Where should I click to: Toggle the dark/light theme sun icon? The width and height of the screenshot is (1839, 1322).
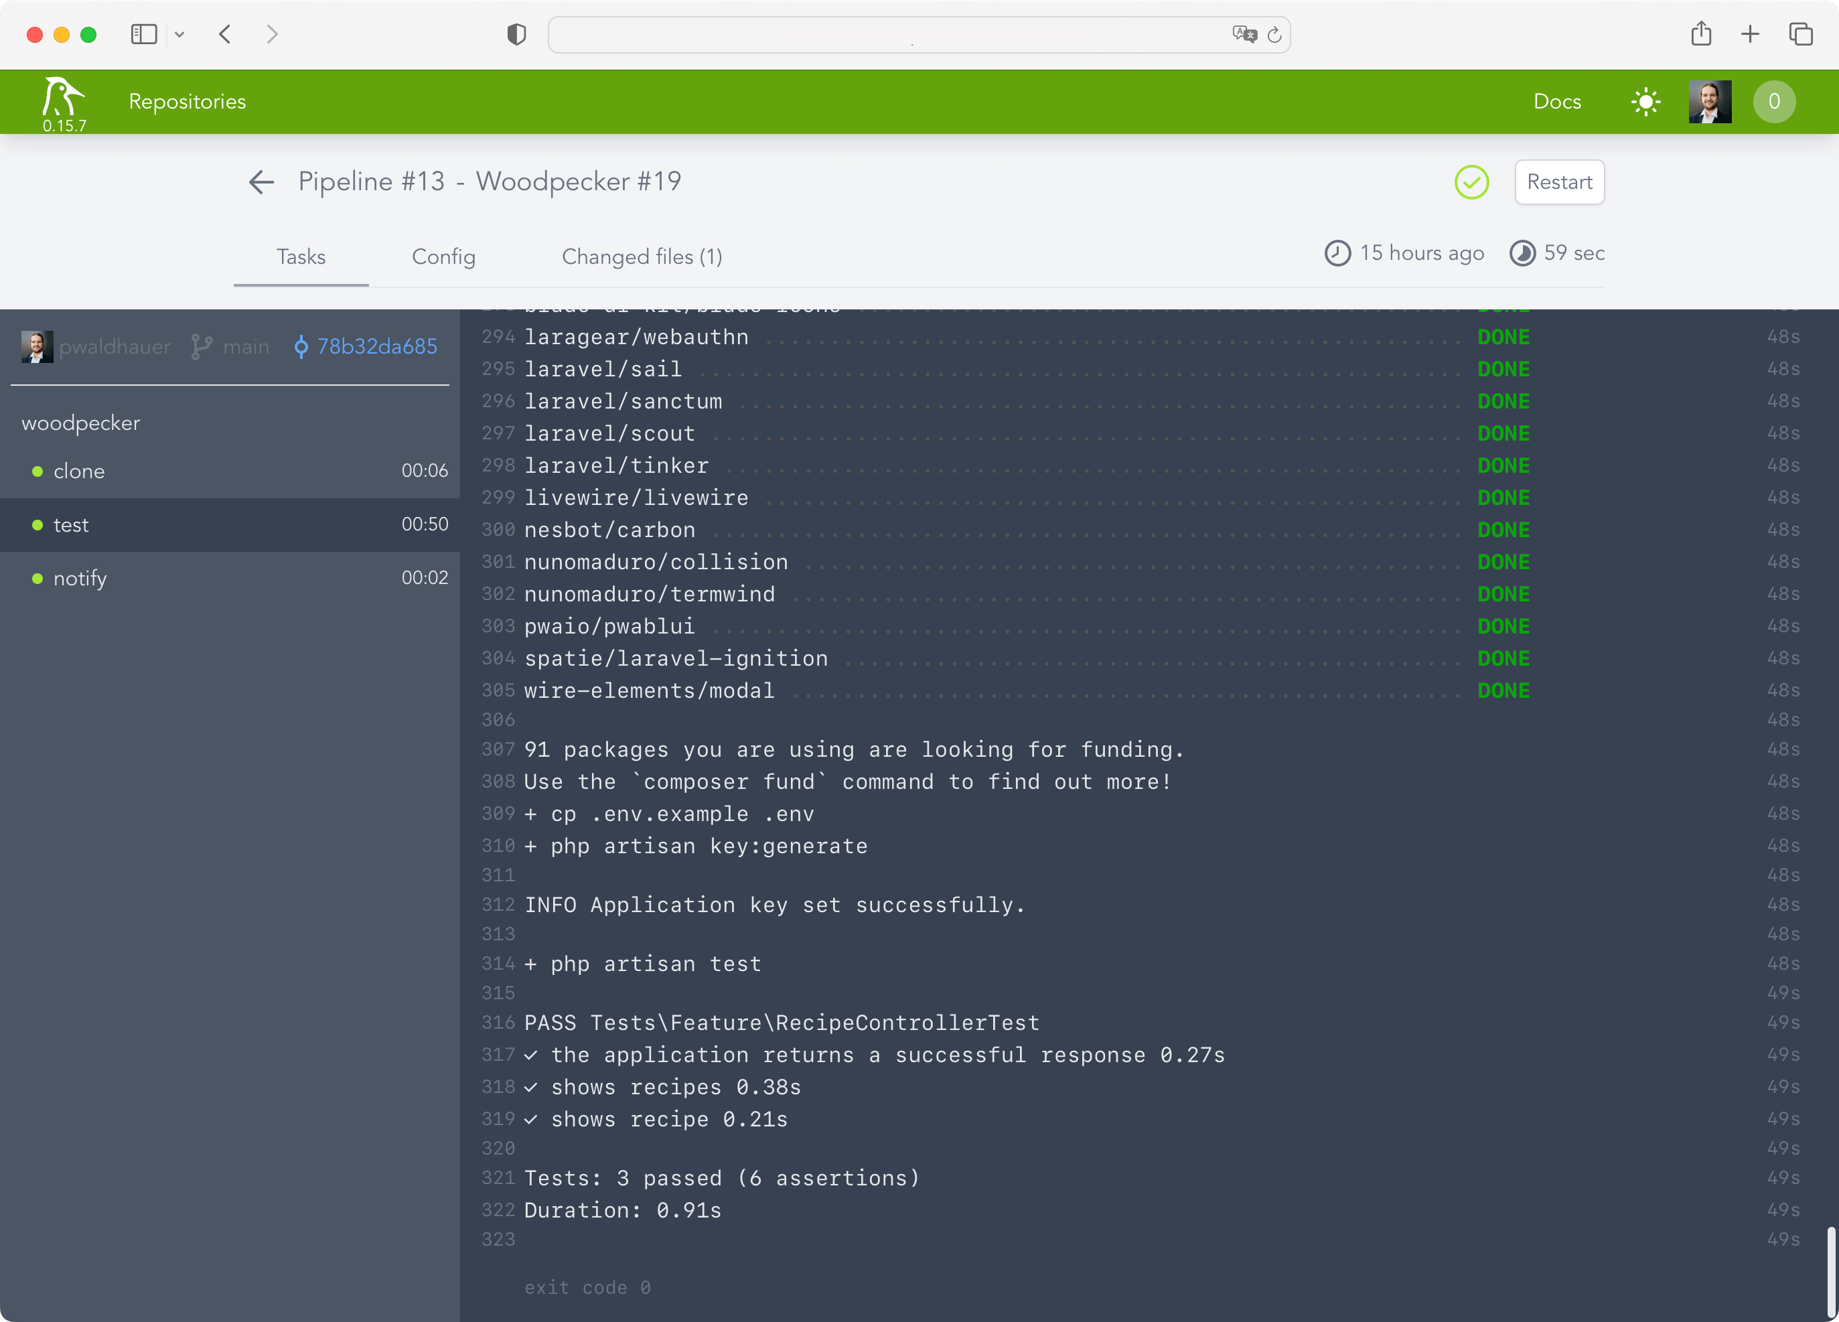tap(1645, 101)
